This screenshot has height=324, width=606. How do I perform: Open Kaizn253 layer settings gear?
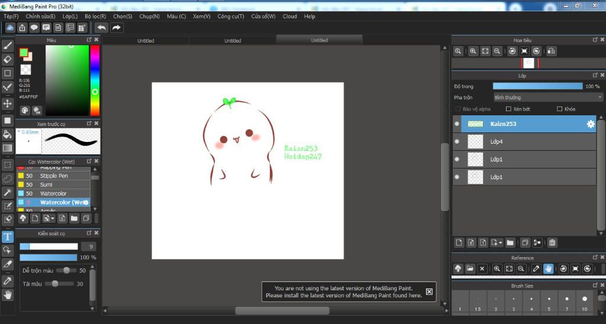pyautogui.click(x=590, y=124)
